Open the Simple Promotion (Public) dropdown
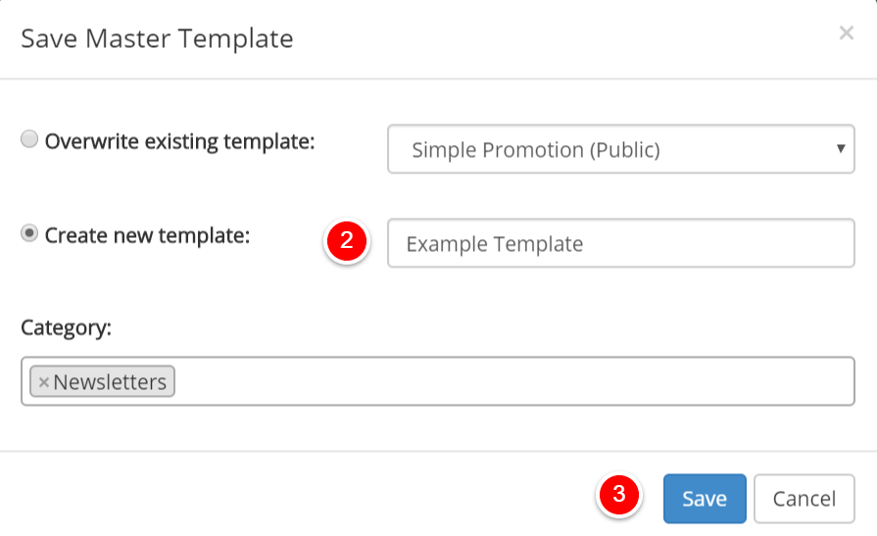 click(x=621, y=149)
